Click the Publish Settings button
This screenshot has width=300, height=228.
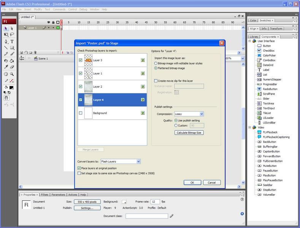pyautogui.click(x=87, y=208)
